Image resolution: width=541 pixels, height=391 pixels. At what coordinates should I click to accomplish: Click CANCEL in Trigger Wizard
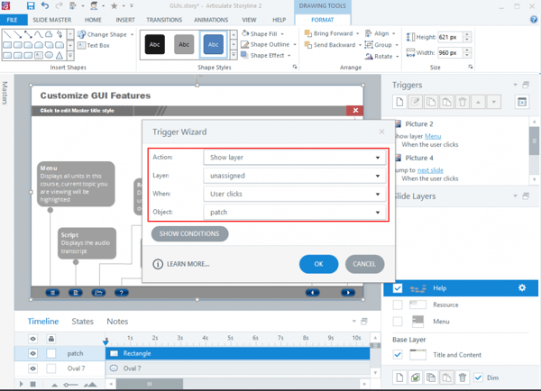pyautogui.click(x=364, y=264)
